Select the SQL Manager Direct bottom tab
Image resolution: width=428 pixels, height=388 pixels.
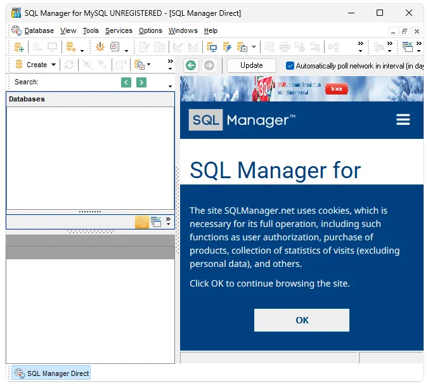click(51, 373)
